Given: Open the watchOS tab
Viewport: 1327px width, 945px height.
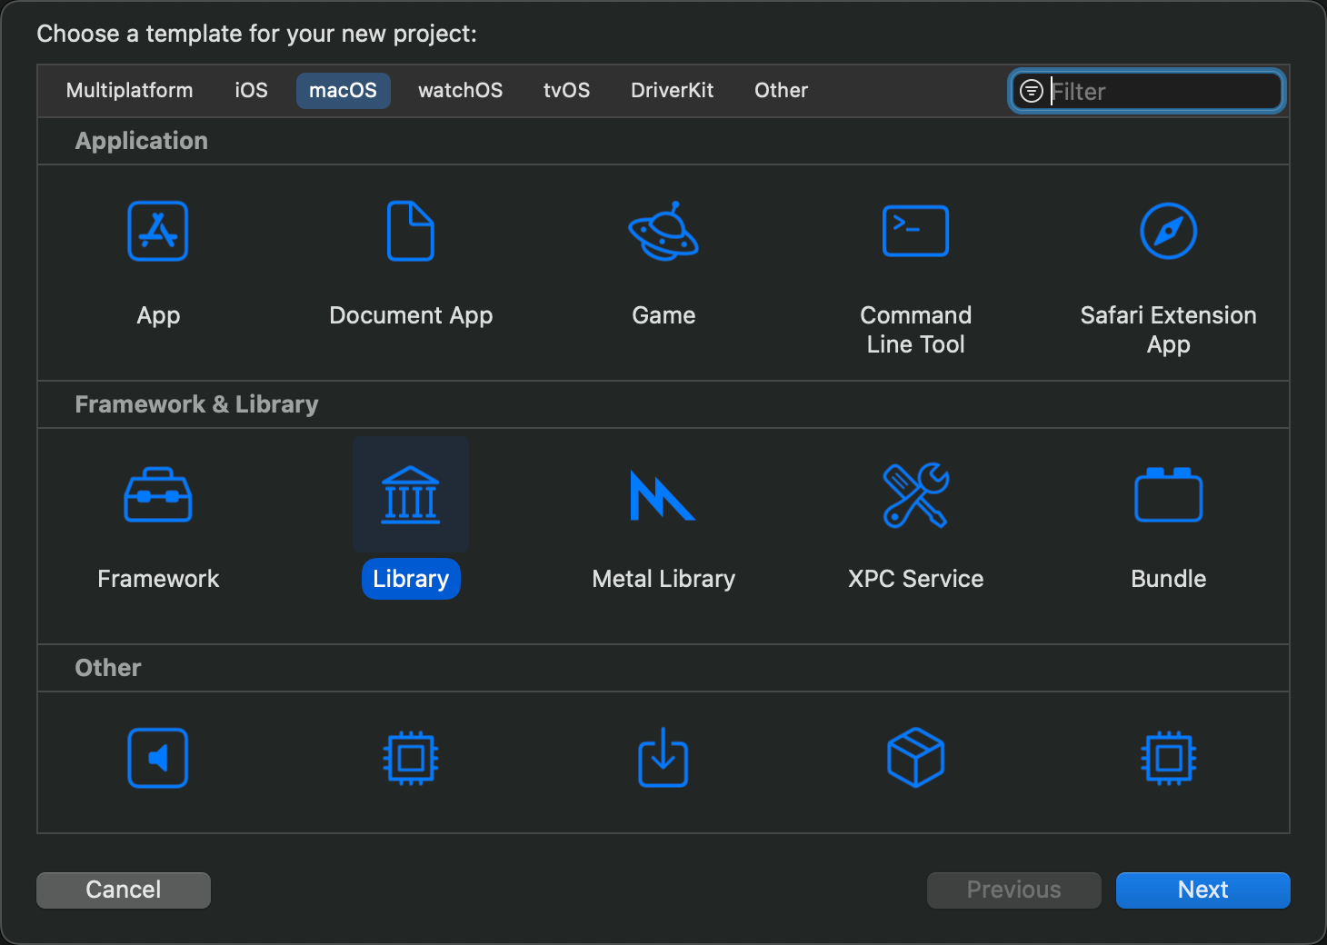Looking at the screenshot, I should pyautogui.click(x=461, y=91).
